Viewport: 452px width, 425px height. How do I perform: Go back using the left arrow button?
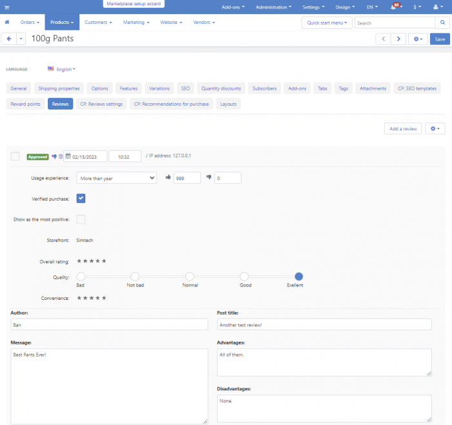tap(9, 39)
